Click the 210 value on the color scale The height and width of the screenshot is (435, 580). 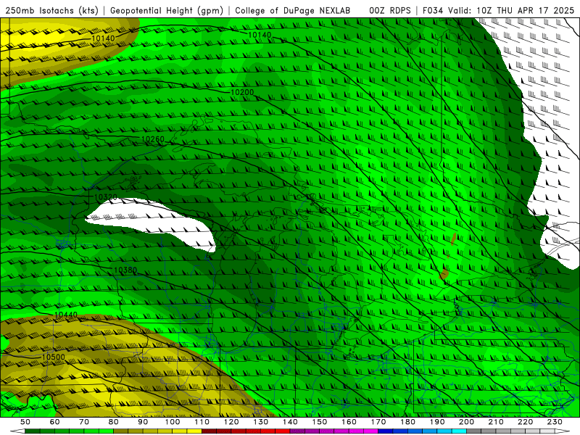pos(496,422)
